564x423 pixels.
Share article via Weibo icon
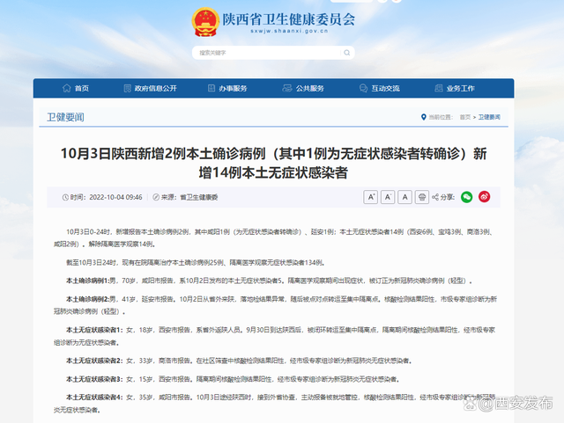(485, 197)
